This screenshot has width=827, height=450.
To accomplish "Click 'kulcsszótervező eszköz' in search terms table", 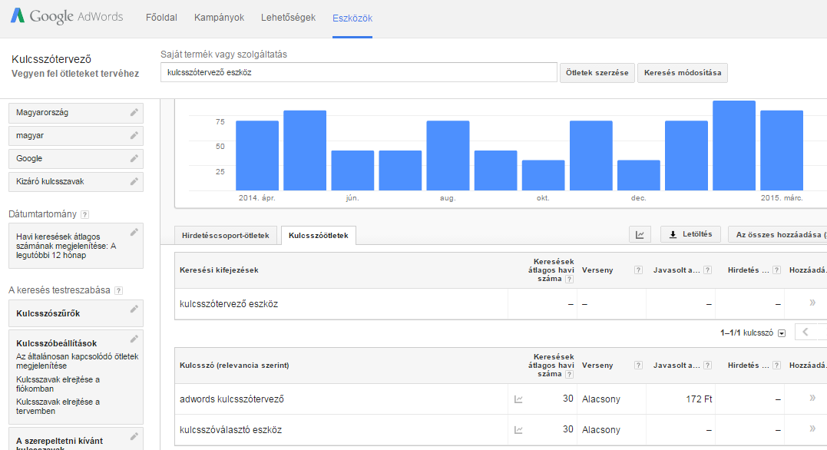I will coord(228,304).
